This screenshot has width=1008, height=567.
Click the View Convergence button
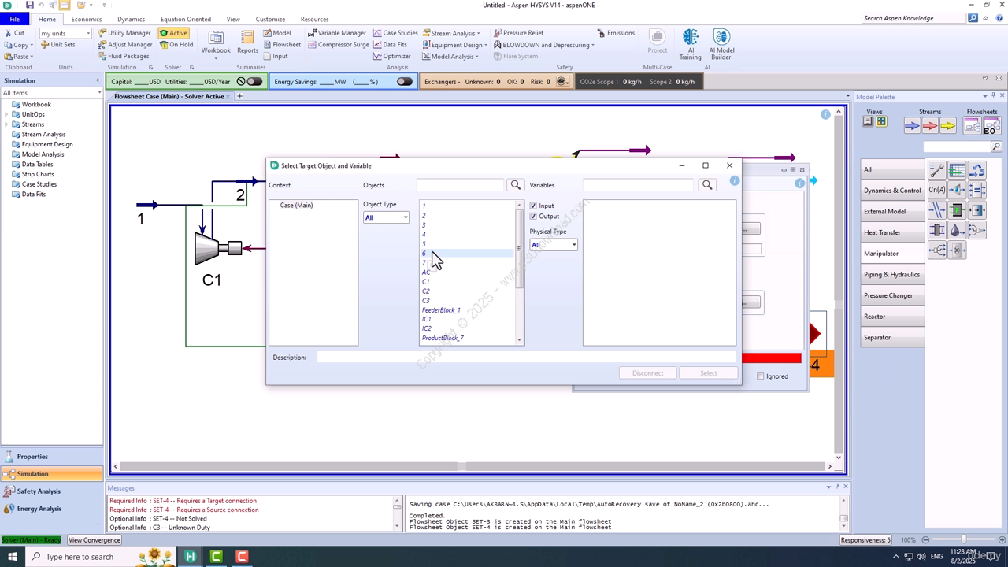(x=94, y=540)
